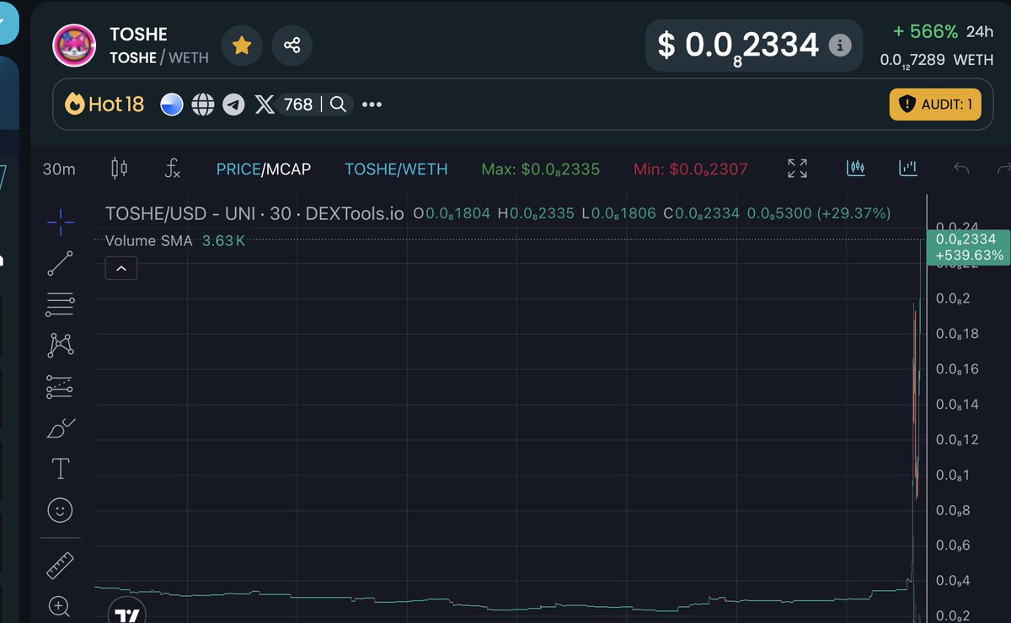The image size is (1011, 623).
Task: Switch chart to MCAP mode
Action: tap(288, 169)
